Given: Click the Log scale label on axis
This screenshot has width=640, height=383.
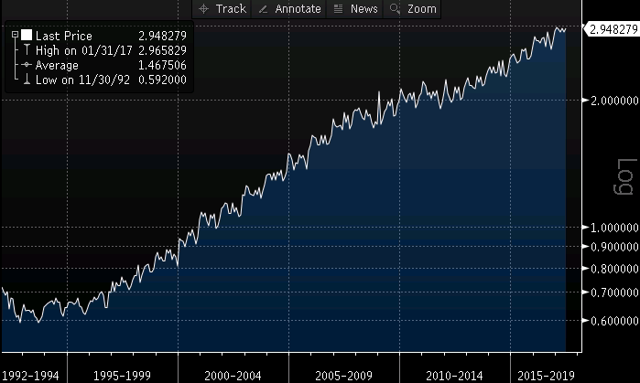Looking at the screenshot, I should point(625,176).
